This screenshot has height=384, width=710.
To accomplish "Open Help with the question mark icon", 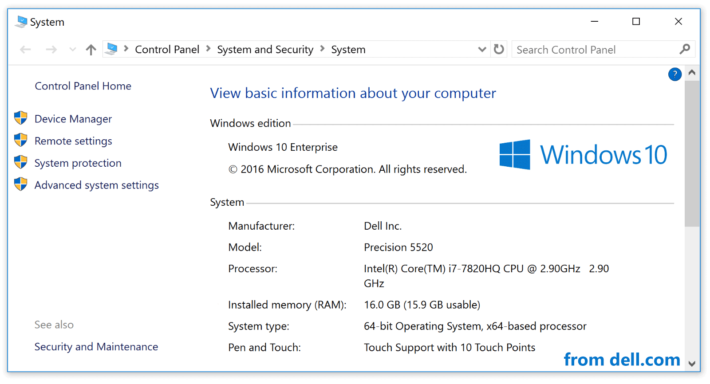I will (674, 74).
